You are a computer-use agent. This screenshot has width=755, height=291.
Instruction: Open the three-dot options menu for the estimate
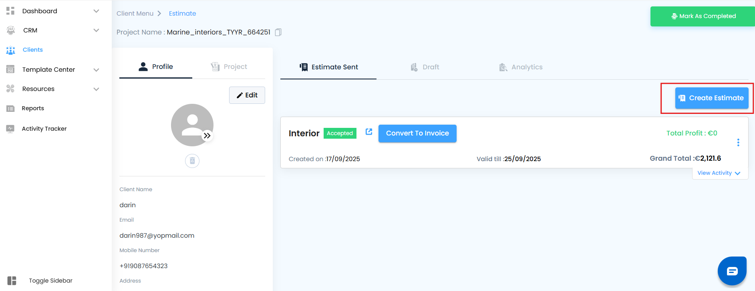(738, 142)
